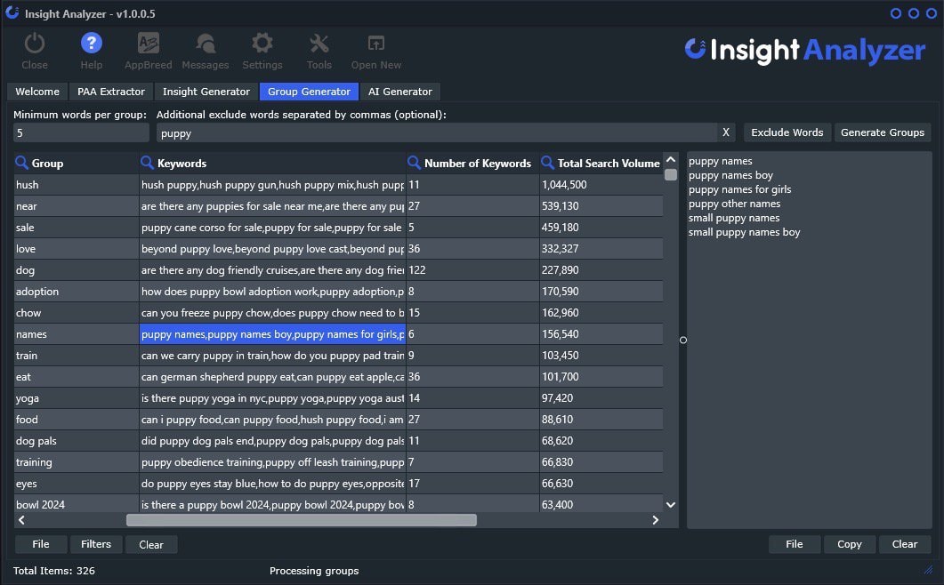Click the Generate Groups button
Viewport: 944px width, 585px height.
883,132
